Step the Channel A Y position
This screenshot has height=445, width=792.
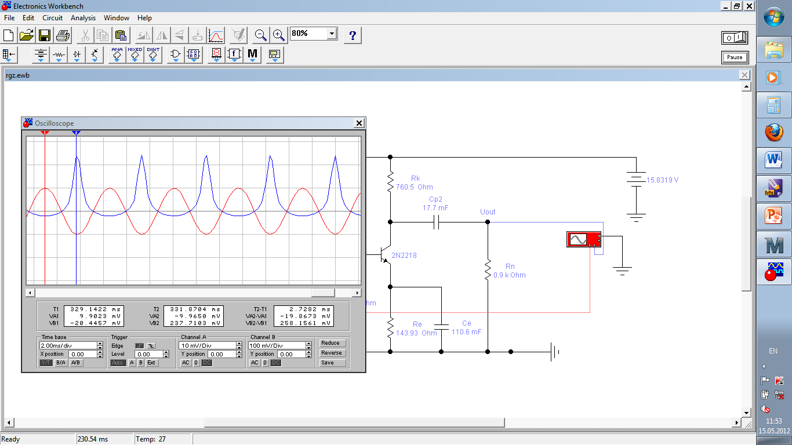coord(239,354)
